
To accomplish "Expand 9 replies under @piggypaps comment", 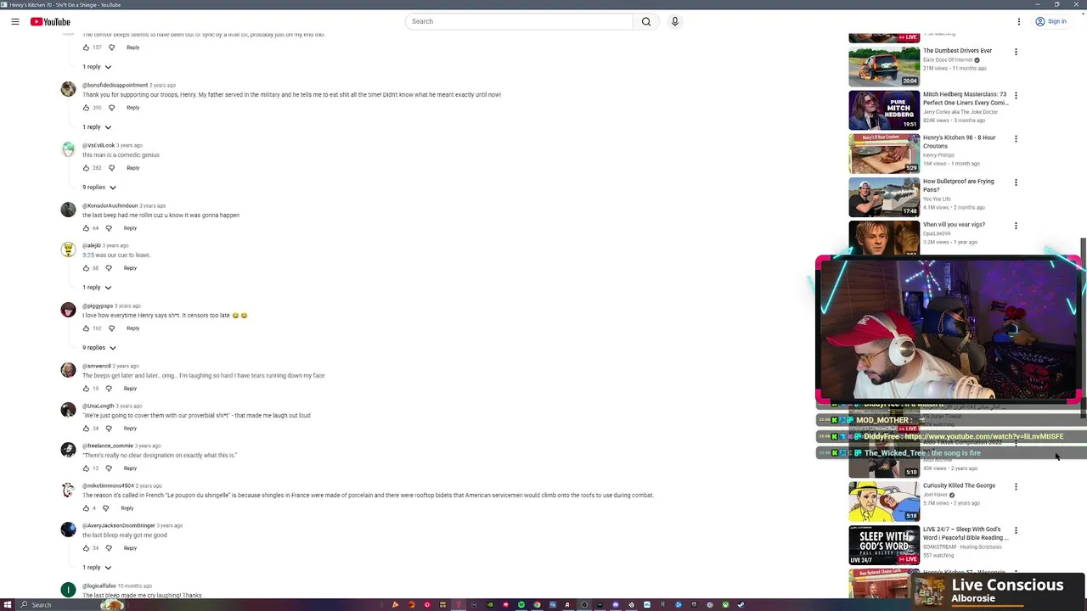I will click(x=99, y=348).
